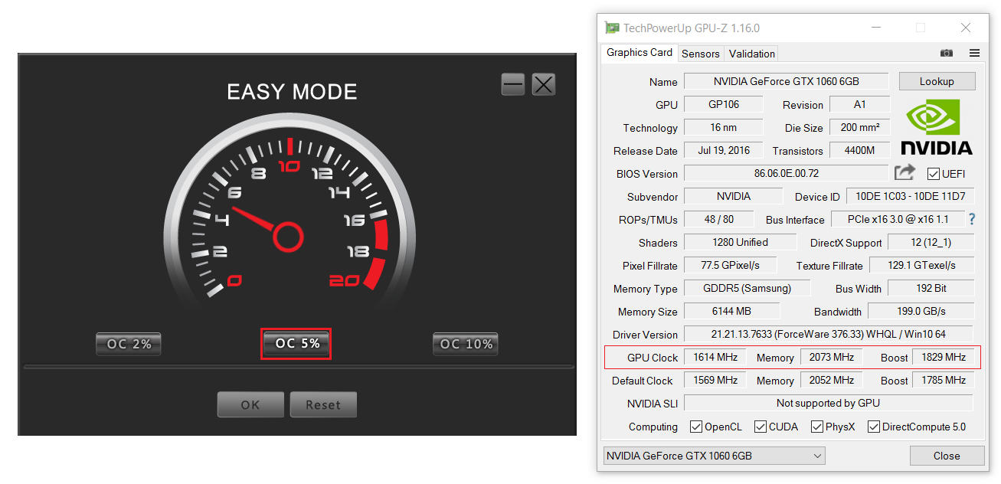This screenshot has width=1001, height=484.
Task: Click the Subvendor value NVIDIA
Action: click(733, 196)
